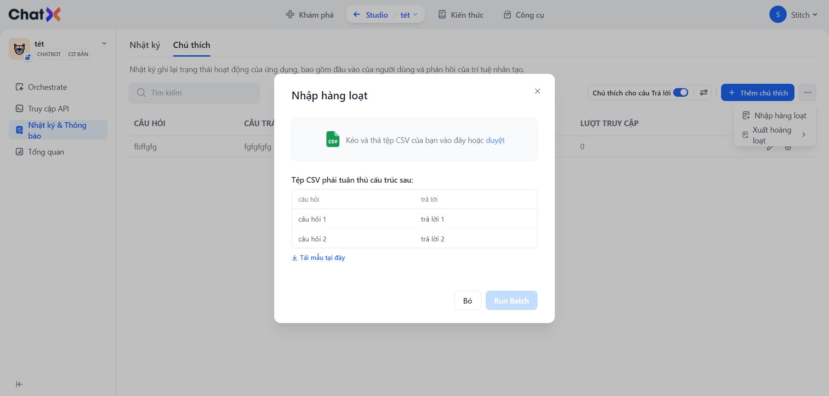Click the annotation settings sliders icon
Image resolution: width=829 pixels, height=396 pixels.
[x=704, y=93]
